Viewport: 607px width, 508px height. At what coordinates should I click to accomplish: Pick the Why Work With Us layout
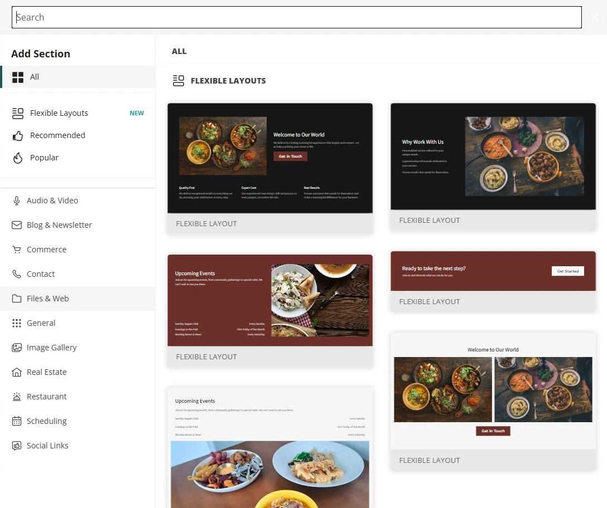[493, 167]
